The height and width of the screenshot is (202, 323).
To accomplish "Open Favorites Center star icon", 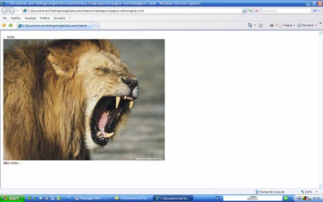I will (4, 25).
